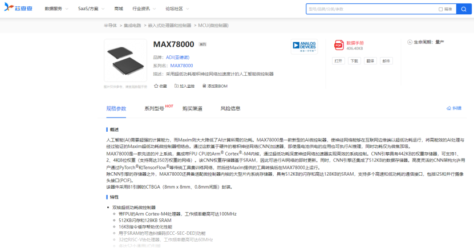Open the PDF datasheet icon
474x248 pixels.
tap(339, 45)
